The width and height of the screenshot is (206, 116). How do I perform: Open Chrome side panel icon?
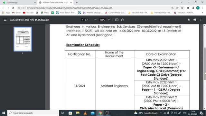tap(193, 8)
